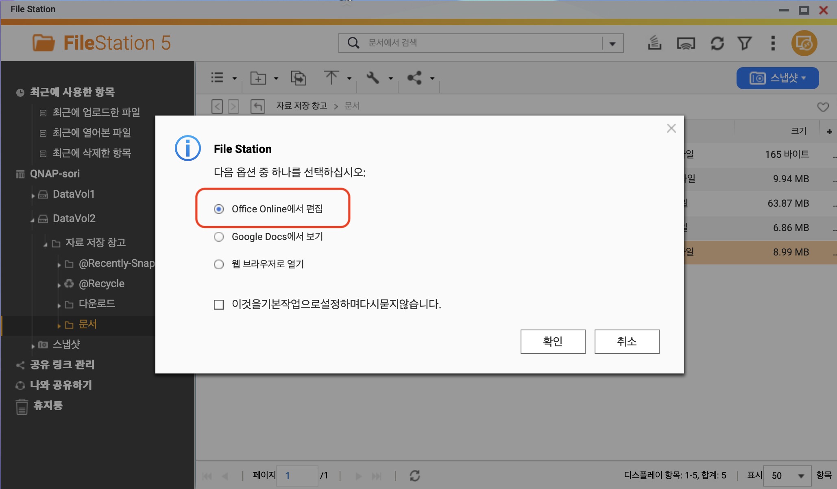
Task: Click '자료 저장 창고' in breadcrumb path
Action: tap(302, 106)
